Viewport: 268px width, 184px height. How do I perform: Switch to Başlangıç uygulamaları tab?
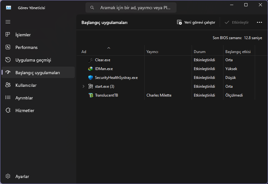pyautogui.click(x=38, y=73)
